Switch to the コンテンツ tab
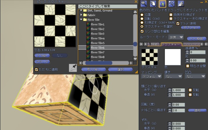Screen dimensions: 208x130 click(191, 44)
